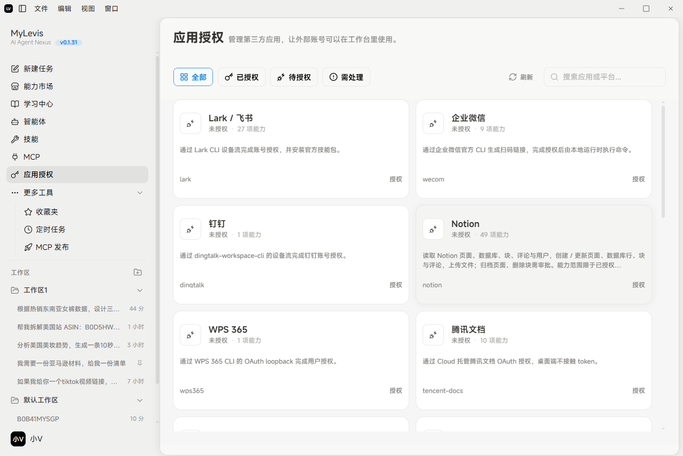Click the 刷新 refresh button
This screenshot has width=683, height=456.
point(521,77)
